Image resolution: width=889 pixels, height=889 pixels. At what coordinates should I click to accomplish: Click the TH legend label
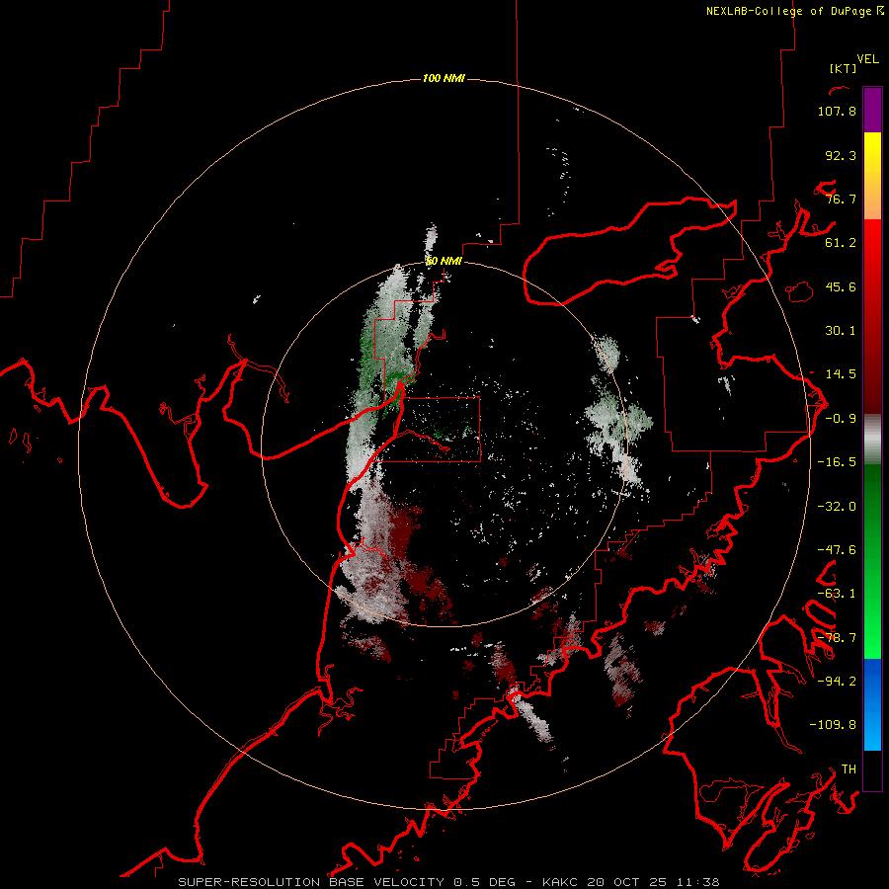pyautogui.click(x=849, y=769)
